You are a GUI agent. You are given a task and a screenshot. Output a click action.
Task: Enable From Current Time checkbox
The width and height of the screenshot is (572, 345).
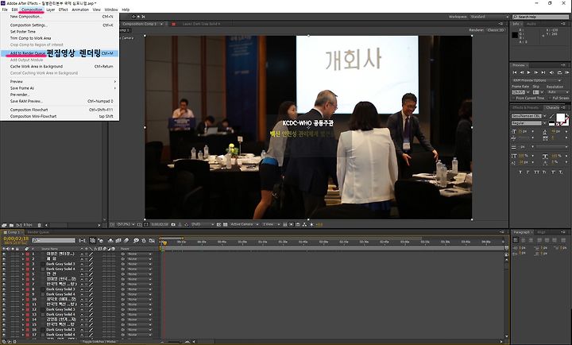(514, 99)
